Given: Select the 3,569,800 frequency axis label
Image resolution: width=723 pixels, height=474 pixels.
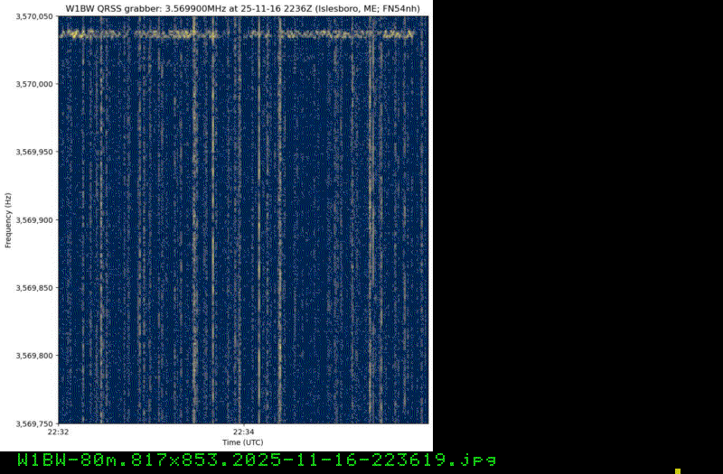Looking at the screenshot, I should tap(34, 356).
